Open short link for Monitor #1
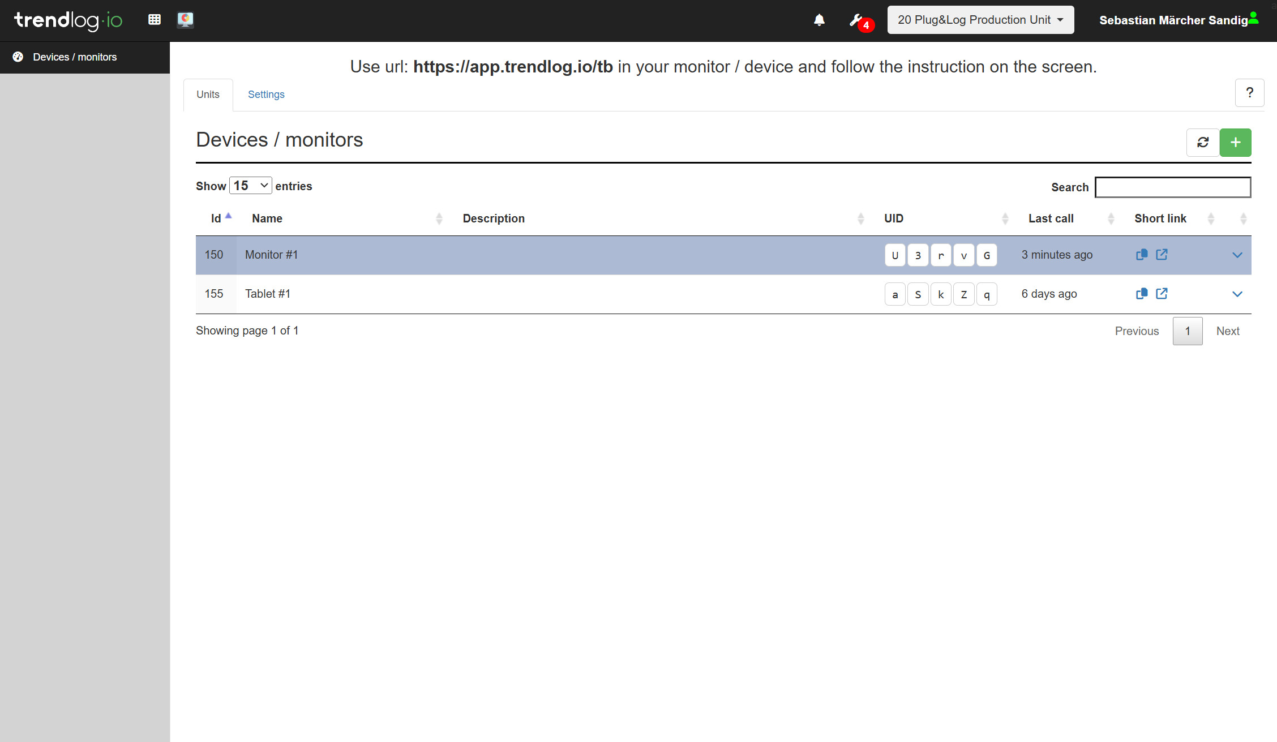The width and height of the screenshot is (1277, 742). [1162, 255]
